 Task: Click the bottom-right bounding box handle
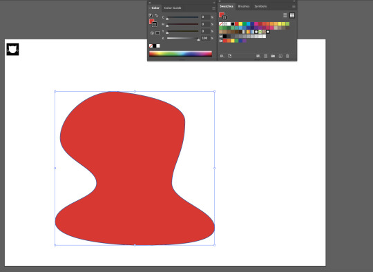tap(215, 245)
